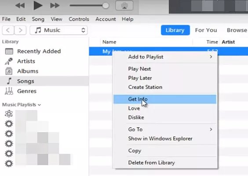The width and height of the screenshot is (248, 176).
Task: Choose Delete from Library
Action: click(165, 163)
